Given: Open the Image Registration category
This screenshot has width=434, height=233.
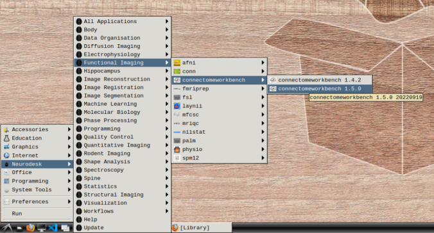Looking at the screenshot, I should [123, 88].
